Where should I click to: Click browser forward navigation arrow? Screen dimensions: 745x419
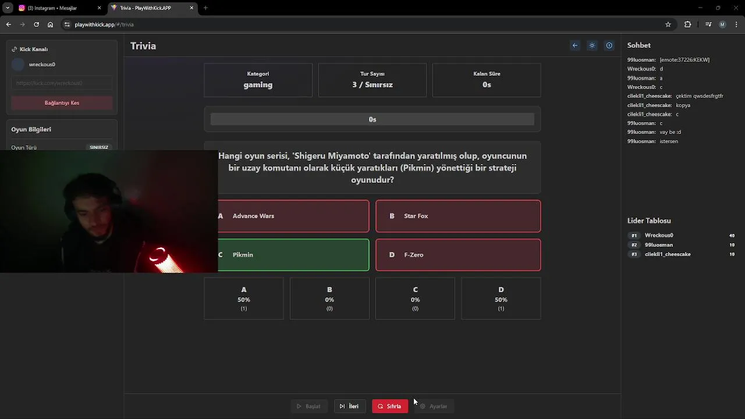tap(22, 24)
